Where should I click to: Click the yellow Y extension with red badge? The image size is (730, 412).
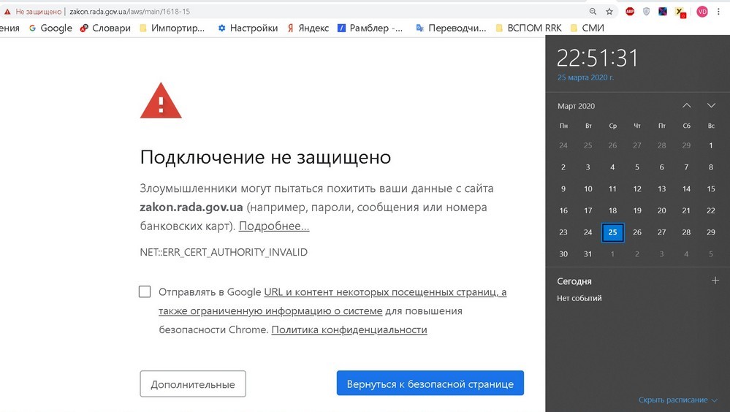click(680, 12)
